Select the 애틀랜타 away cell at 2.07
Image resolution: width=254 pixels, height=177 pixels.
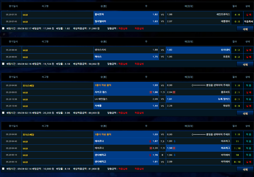point(198,21)
